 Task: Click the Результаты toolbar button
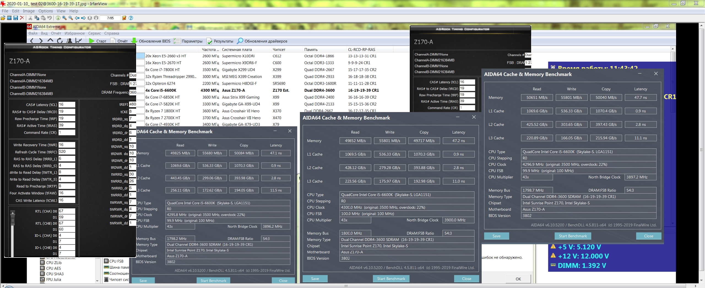tap(220, 41)
